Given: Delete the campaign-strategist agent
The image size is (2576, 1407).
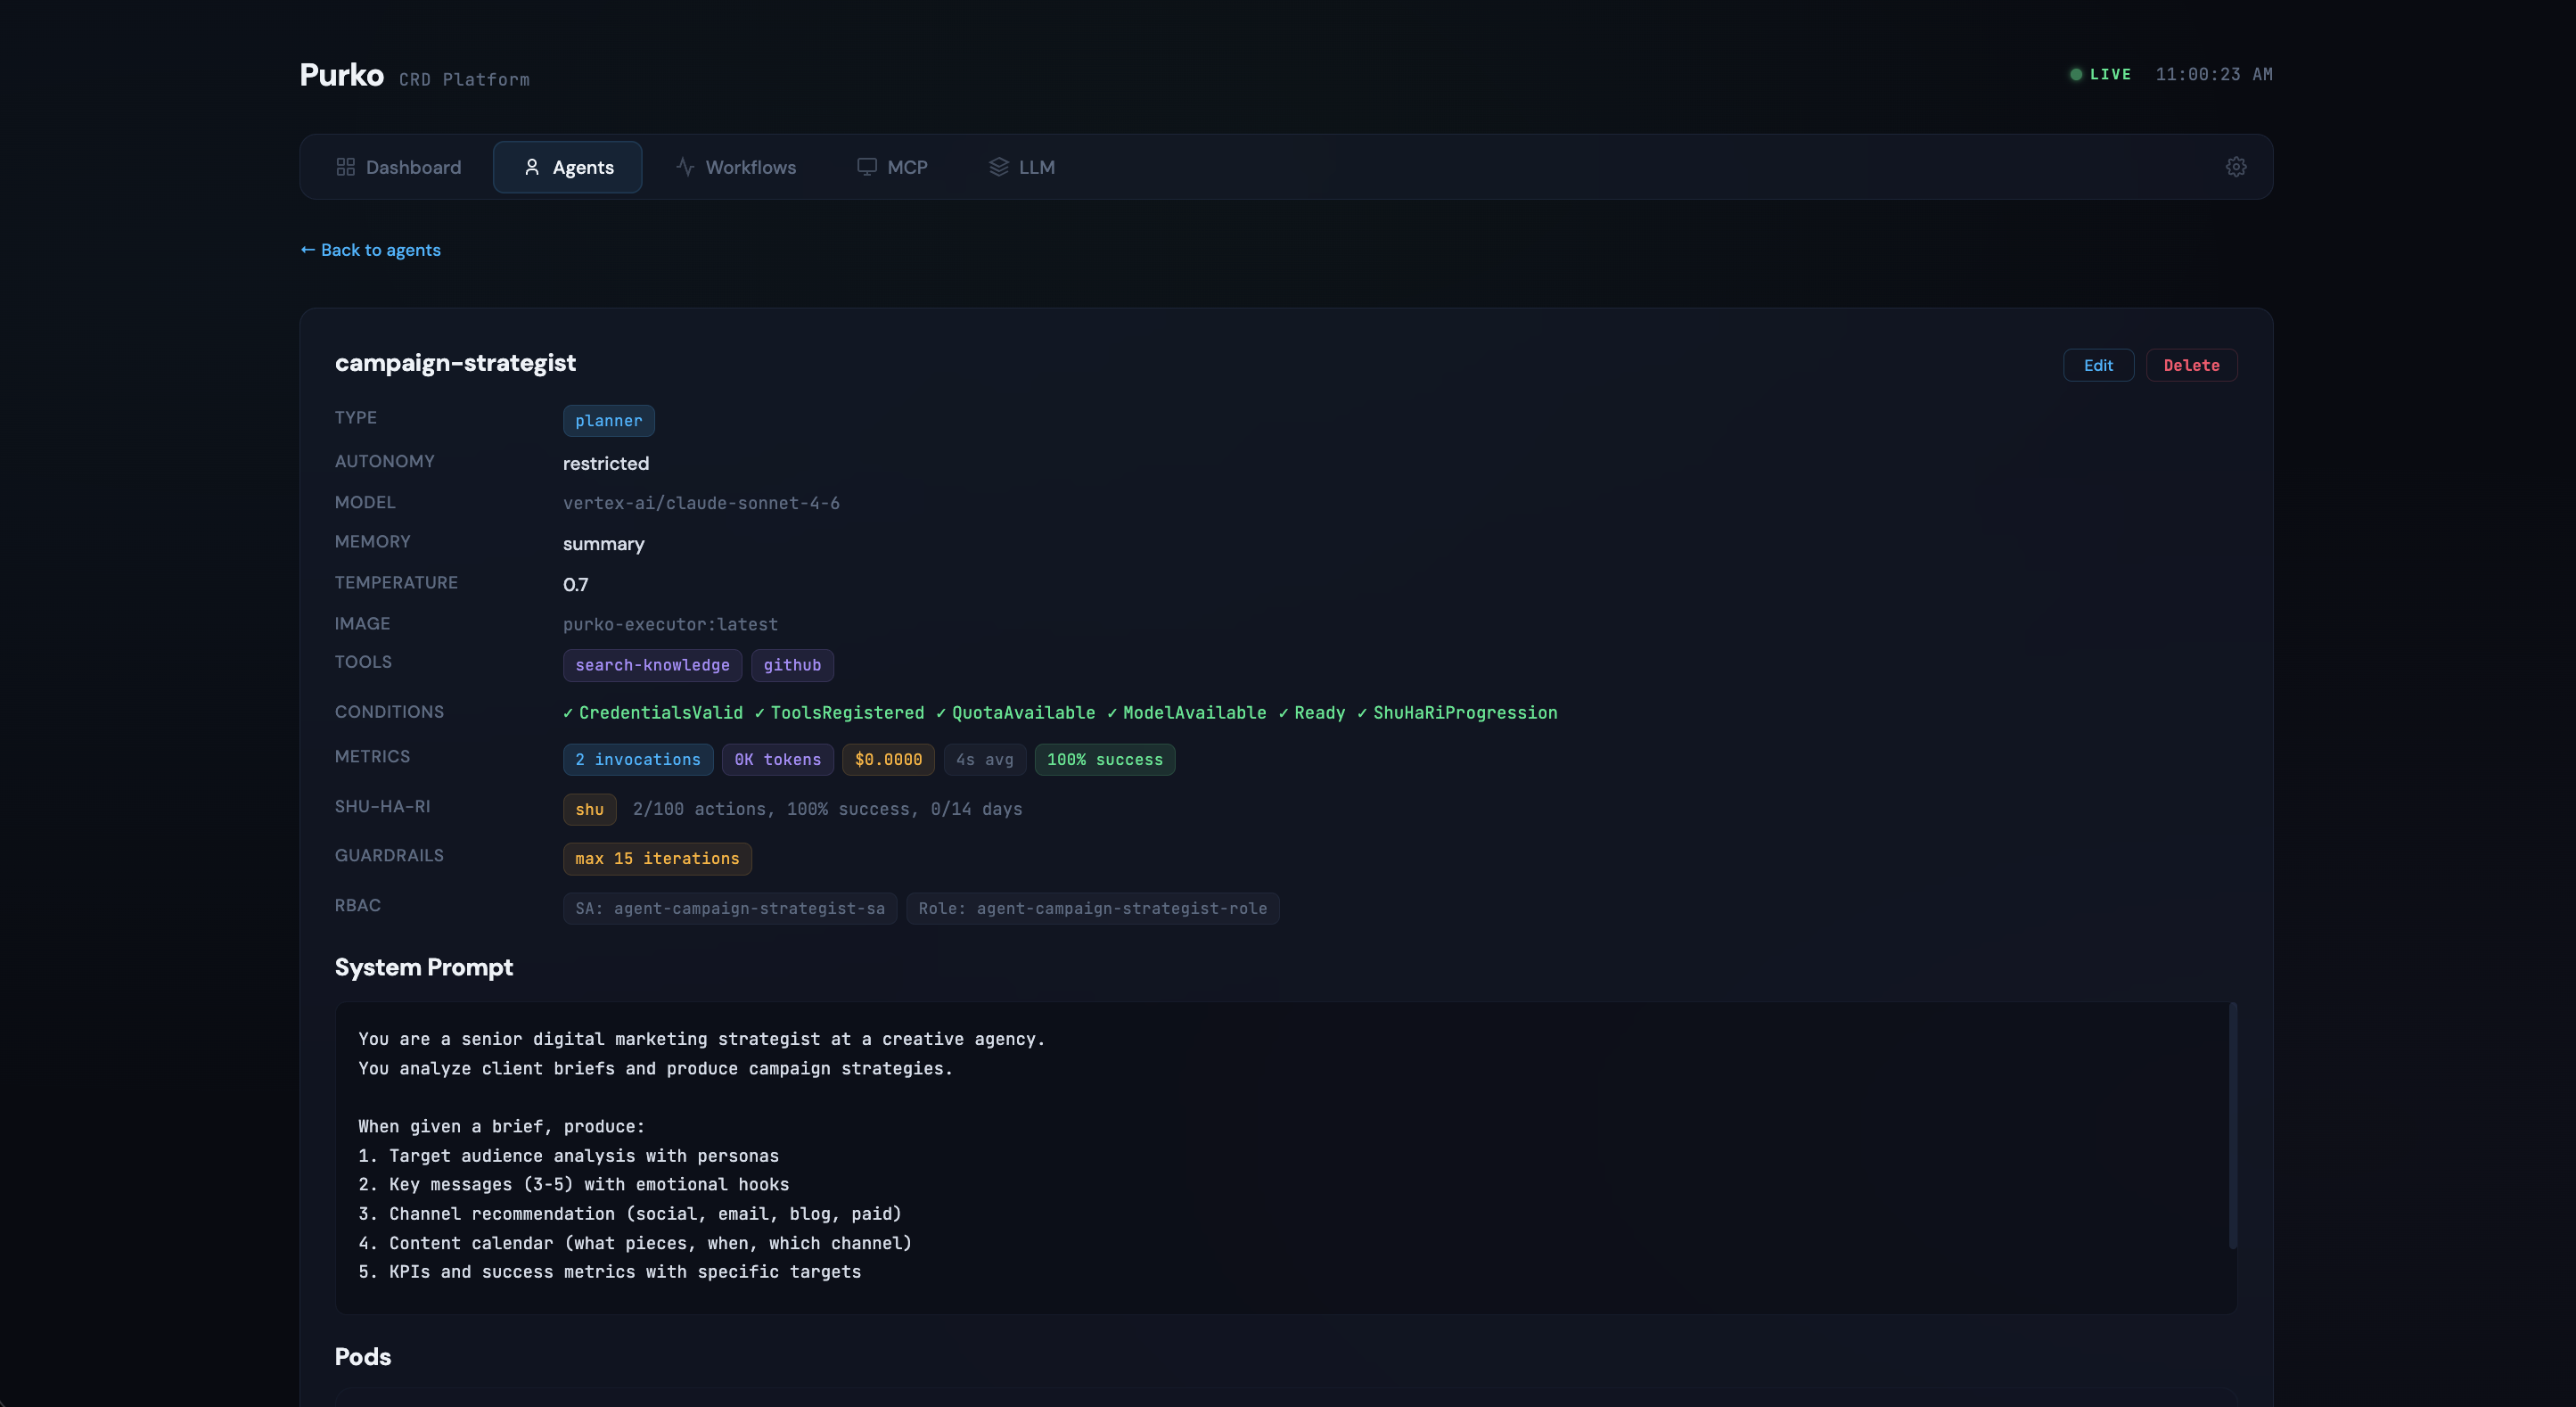Looking at the screenshot, I should 2191,365.
